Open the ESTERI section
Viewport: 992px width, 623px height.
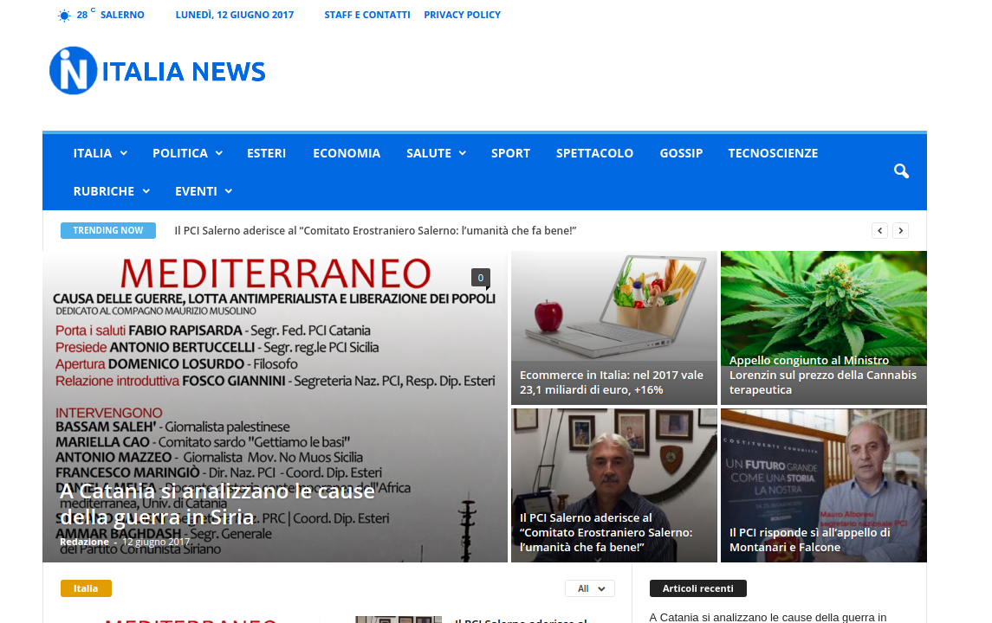point(266,153)
